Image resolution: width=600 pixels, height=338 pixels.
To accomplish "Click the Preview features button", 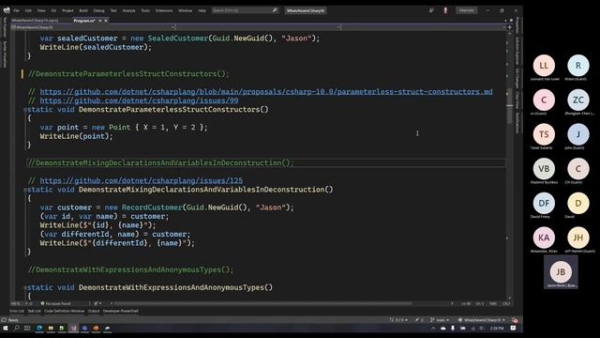I will coord(467,10).
